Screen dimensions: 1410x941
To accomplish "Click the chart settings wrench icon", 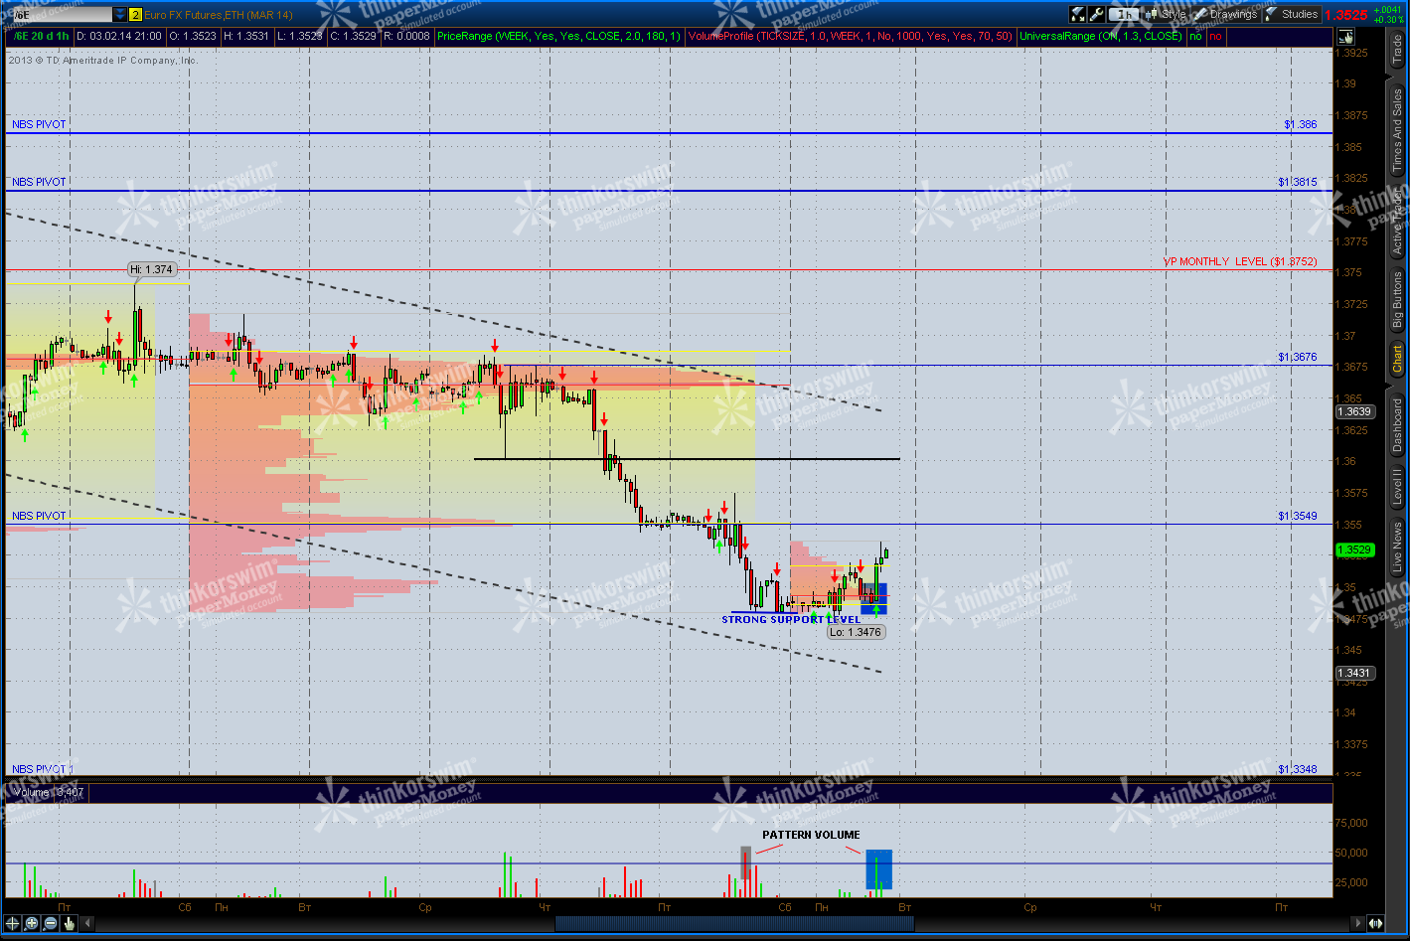I will pos(1097,13).
